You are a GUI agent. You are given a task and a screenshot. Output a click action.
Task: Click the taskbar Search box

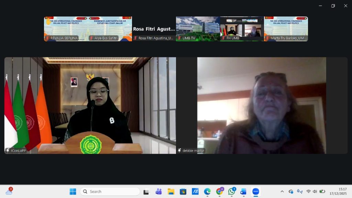110,191
